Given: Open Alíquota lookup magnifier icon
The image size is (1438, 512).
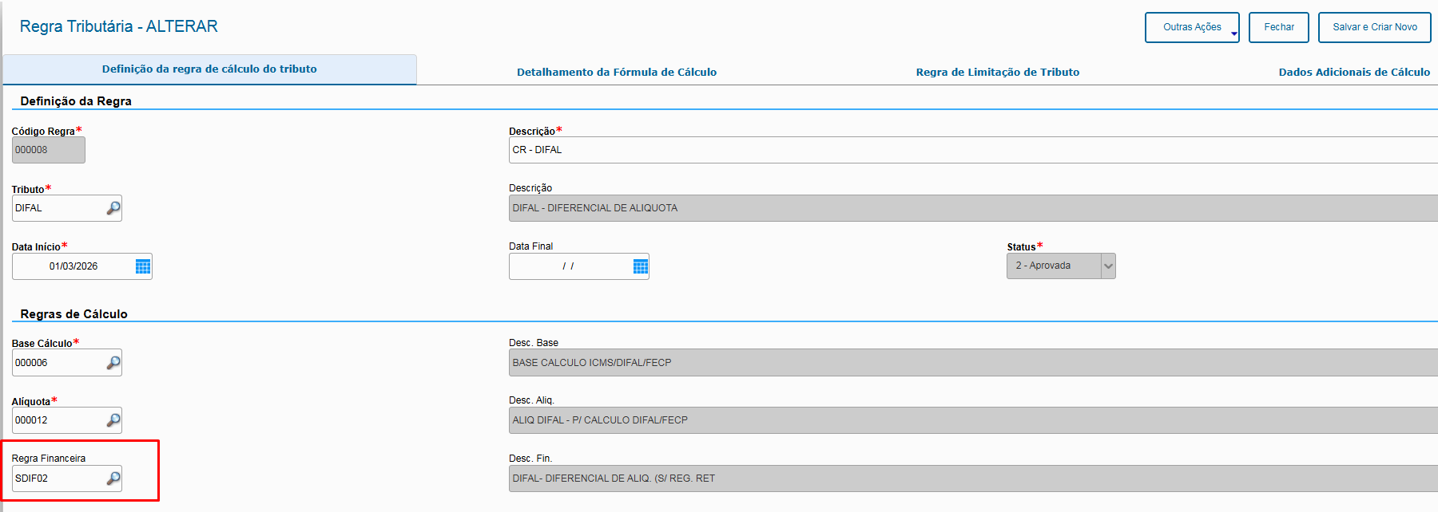Looking at the screenshot, I should [x=113, y=420].
